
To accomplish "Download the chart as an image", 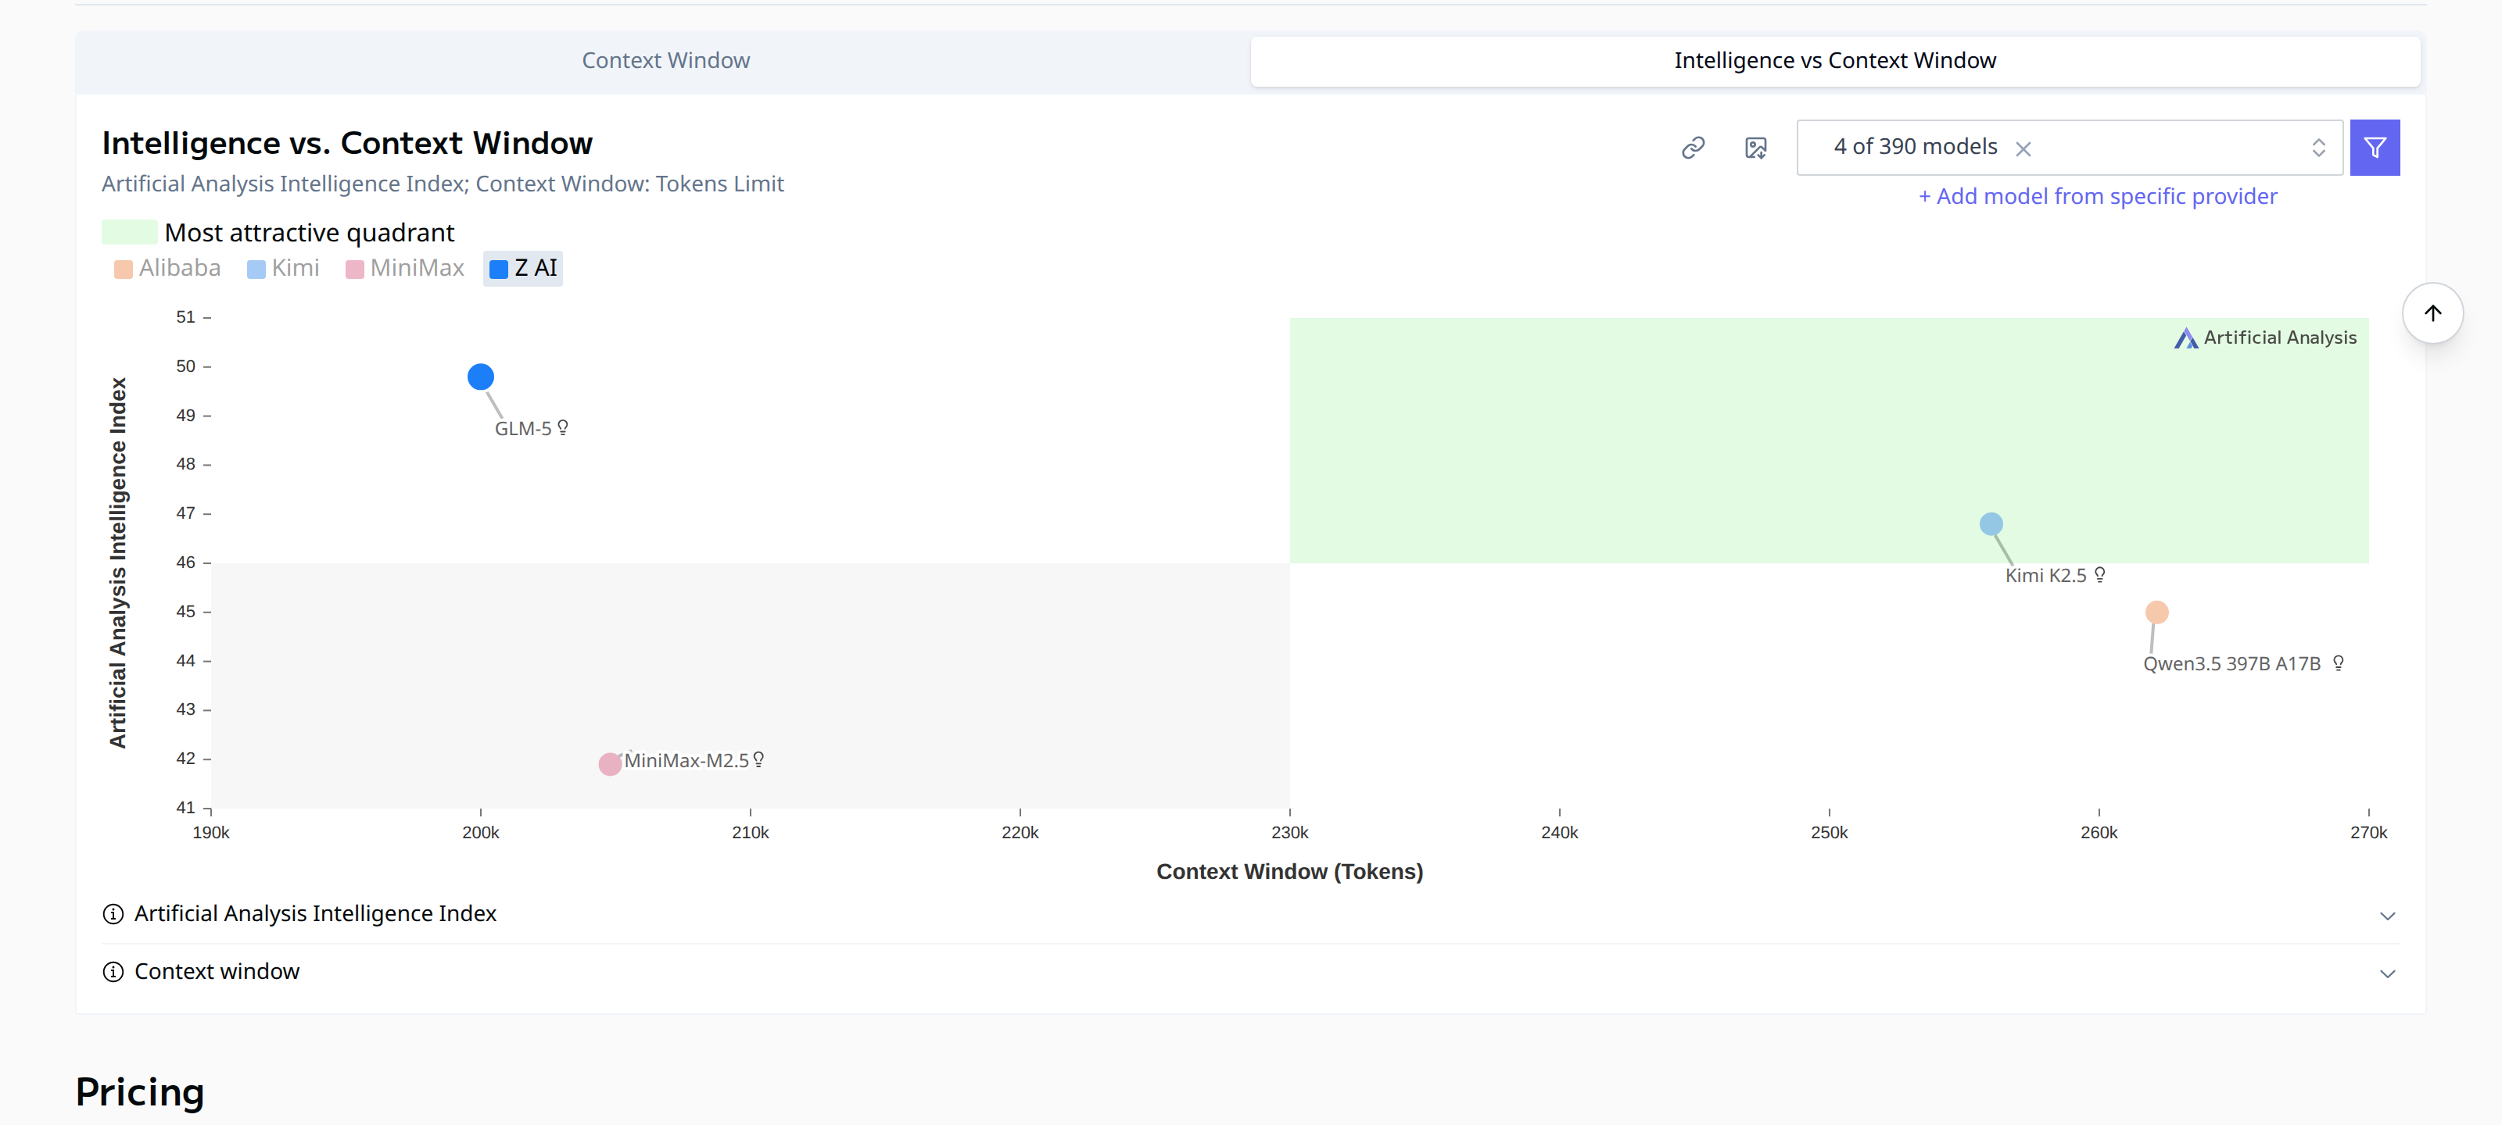I will coord(1756,148).
